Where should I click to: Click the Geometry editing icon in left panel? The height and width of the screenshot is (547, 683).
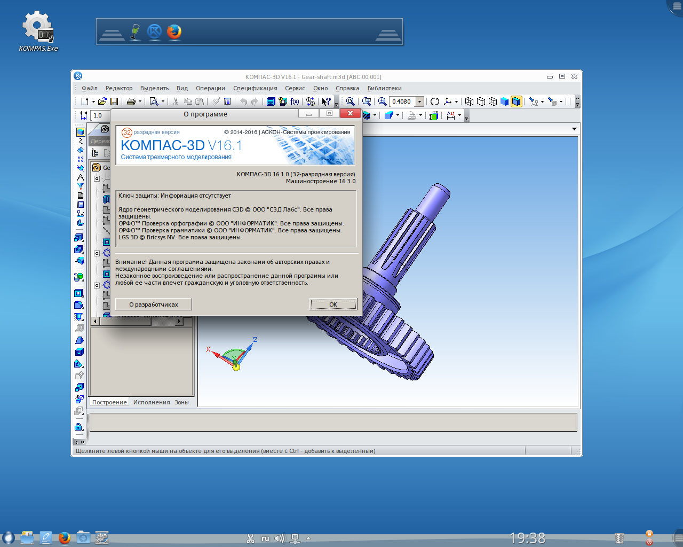click(81, 132)
